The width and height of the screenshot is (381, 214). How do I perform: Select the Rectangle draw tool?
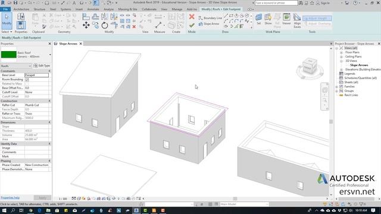tap(231, 15)
